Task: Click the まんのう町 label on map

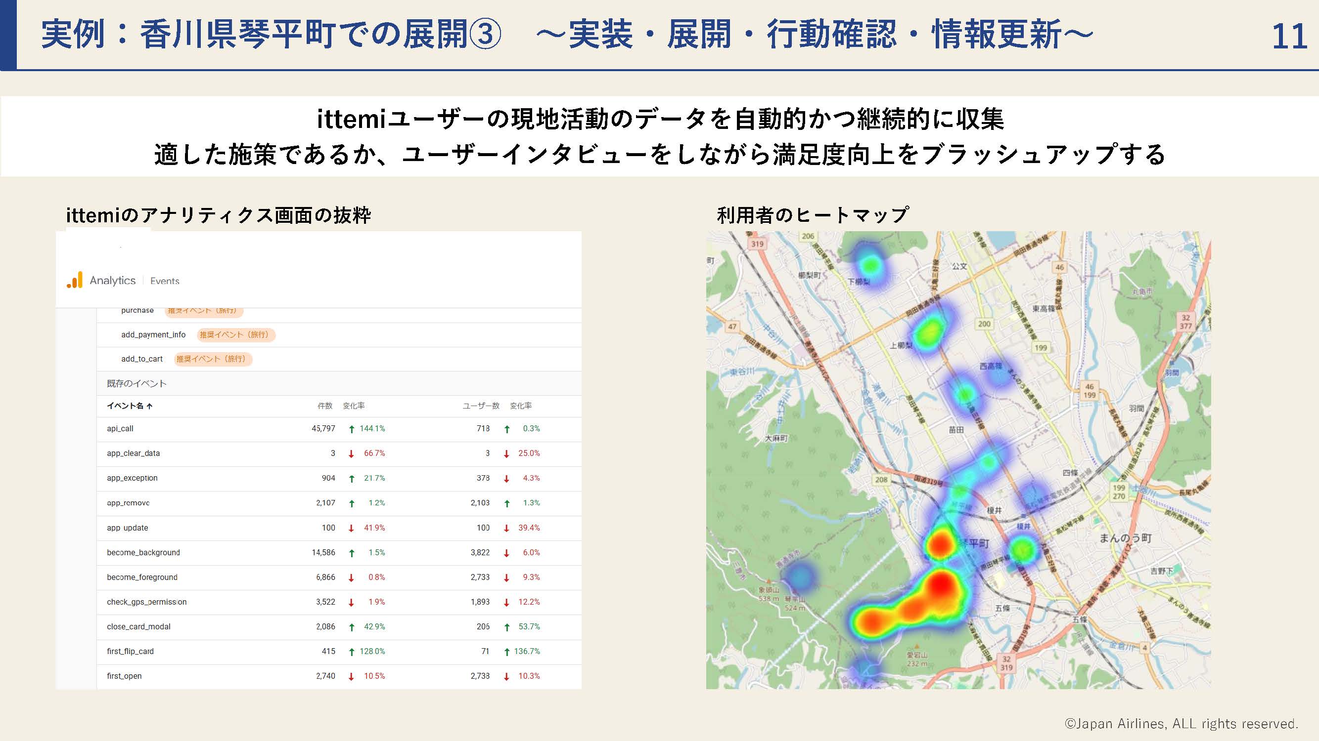Action: tap(1126, 538)
